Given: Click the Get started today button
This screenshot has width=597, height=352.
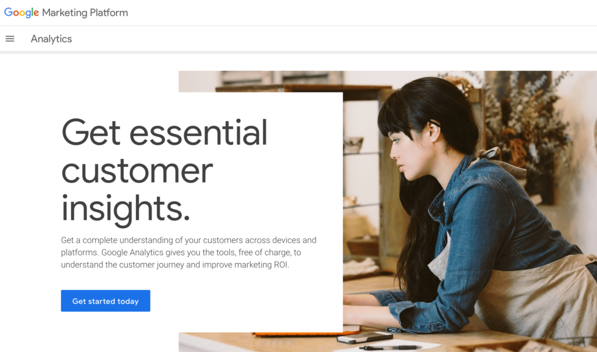Looking at the screenshot, I should [x=106, y=301].
